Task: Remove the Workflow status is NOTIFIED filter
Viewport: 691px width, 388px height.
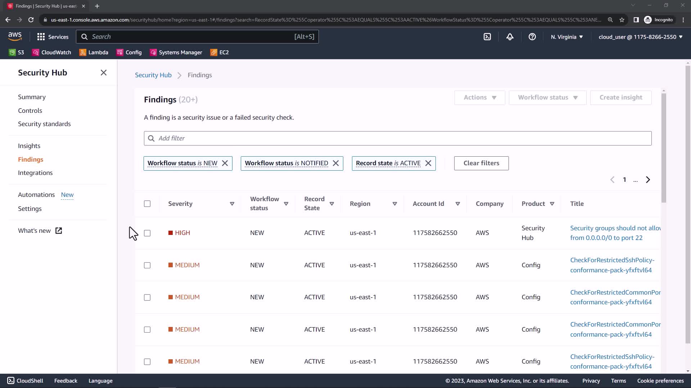Action: pos(336,163)
